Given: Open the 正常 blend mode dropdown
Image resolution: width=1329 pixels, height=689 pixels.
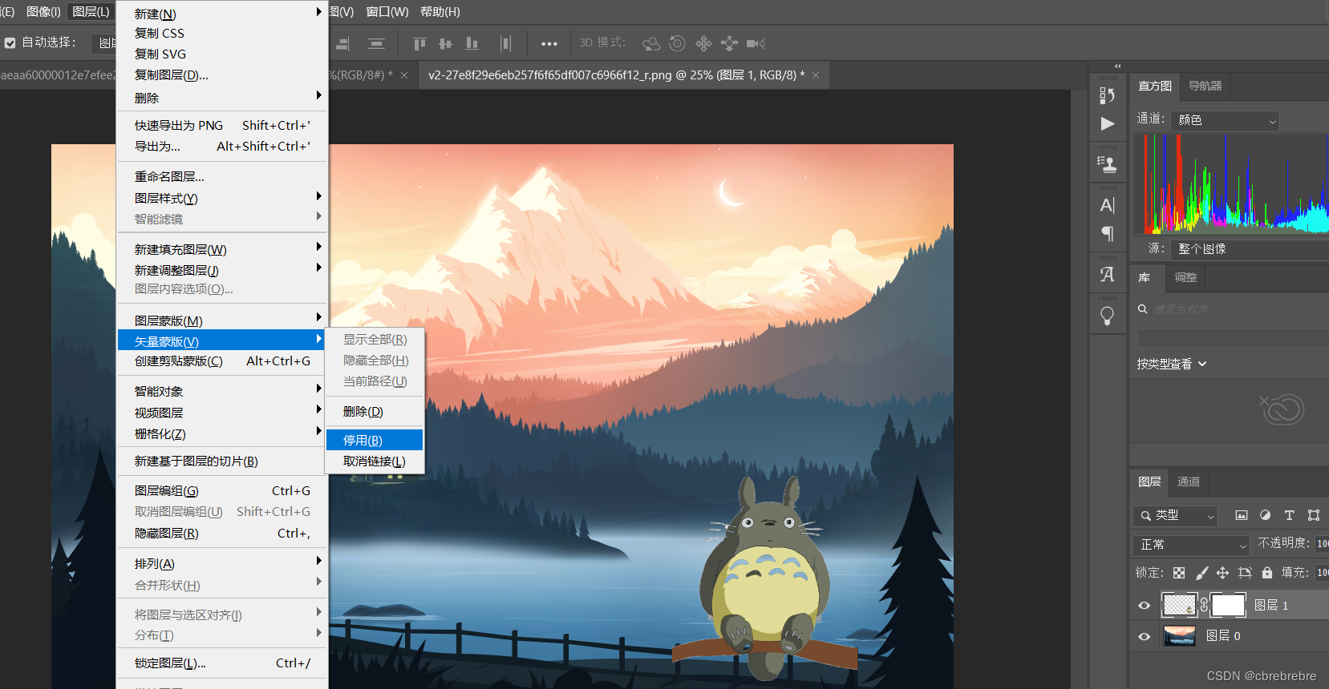Looking at the screenshot, I should [1192, 545].
